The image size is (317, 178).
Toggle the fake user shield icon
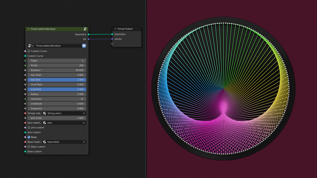click(x=84, y=46)
